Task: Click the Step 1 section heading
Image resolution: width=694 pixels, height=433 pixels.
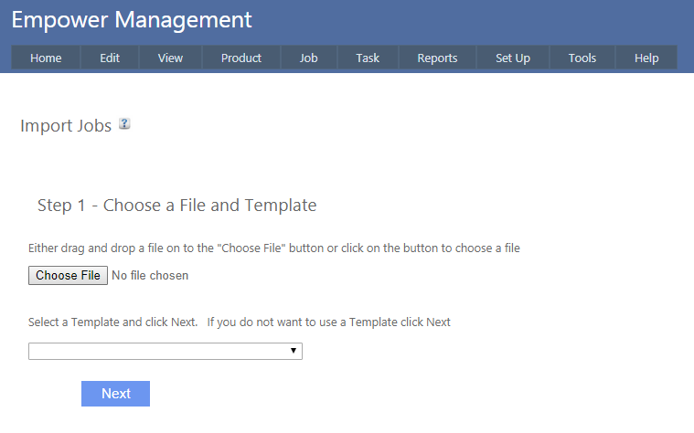Action: click(176, 206)
